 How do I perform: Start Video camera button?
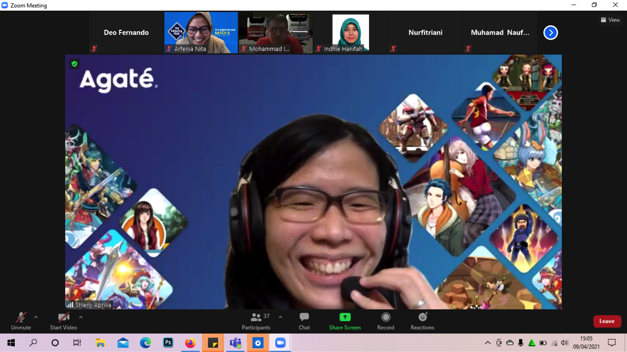[64, 321]
